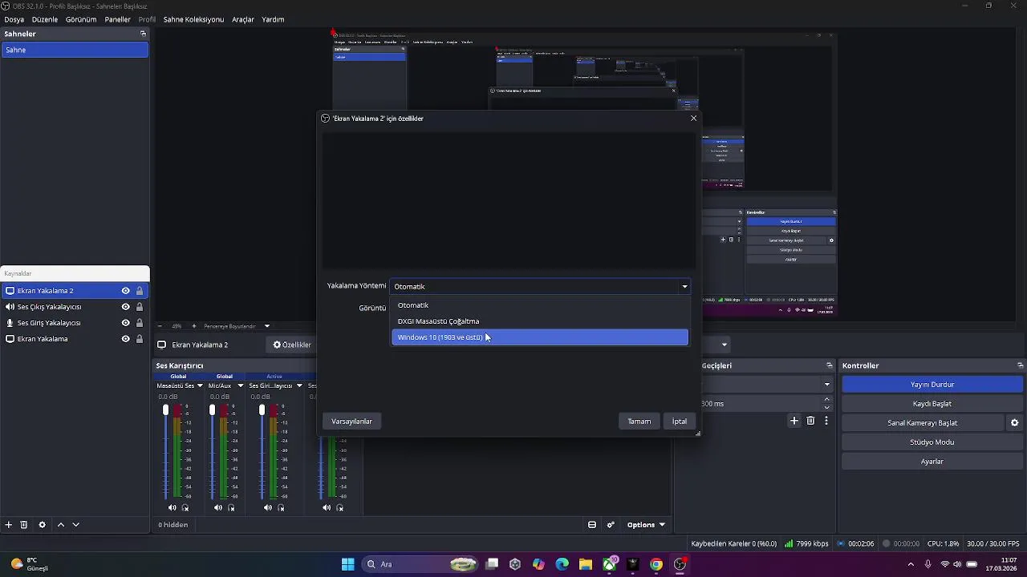Unlock the Ekran Yakalama 2 source lock
Viewport: 1027px width, 577px height.
pyautogui.click(x=140, y=291)
